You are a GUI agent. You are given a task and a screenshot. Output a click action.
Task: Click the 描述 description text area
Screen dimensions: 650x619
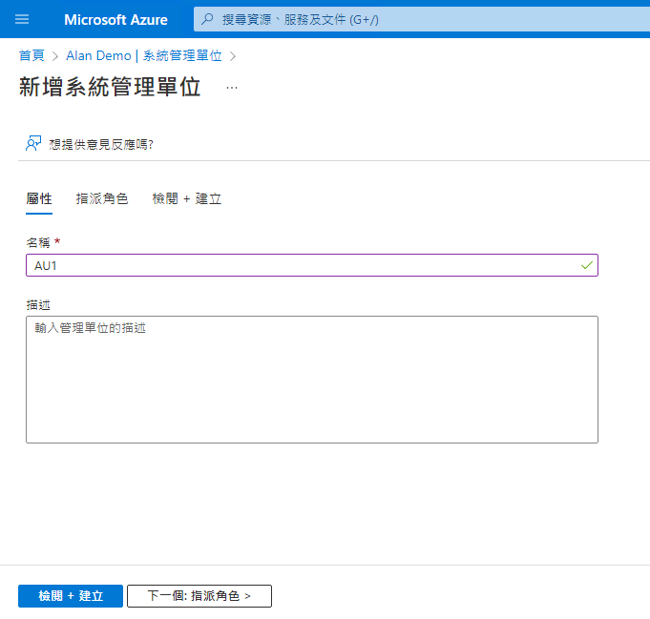(312, 380)
